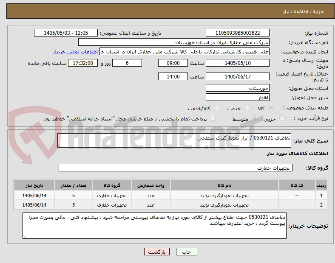Select the جزیی purchase type radio

[282, 118]
